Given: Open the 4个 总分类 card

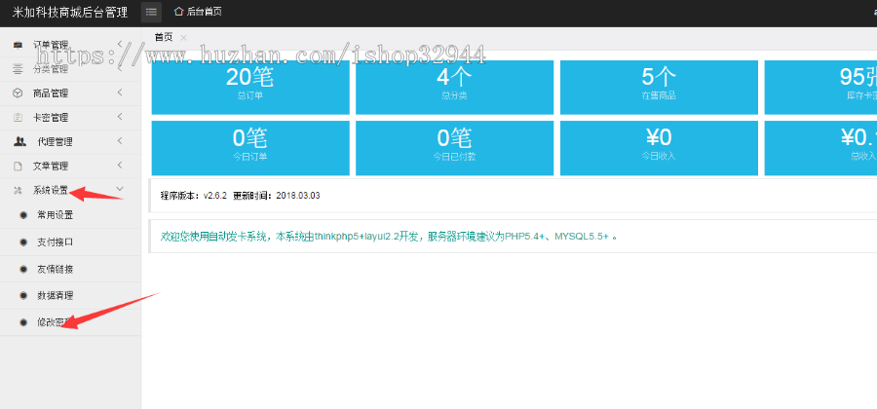Looking at the screenshot, I should (x=454, y=88).
